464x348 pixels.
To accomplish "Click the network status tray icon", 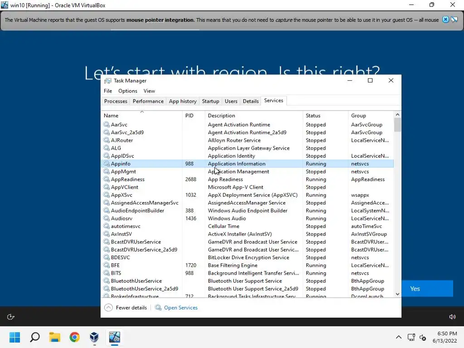I will coord(411,337).
